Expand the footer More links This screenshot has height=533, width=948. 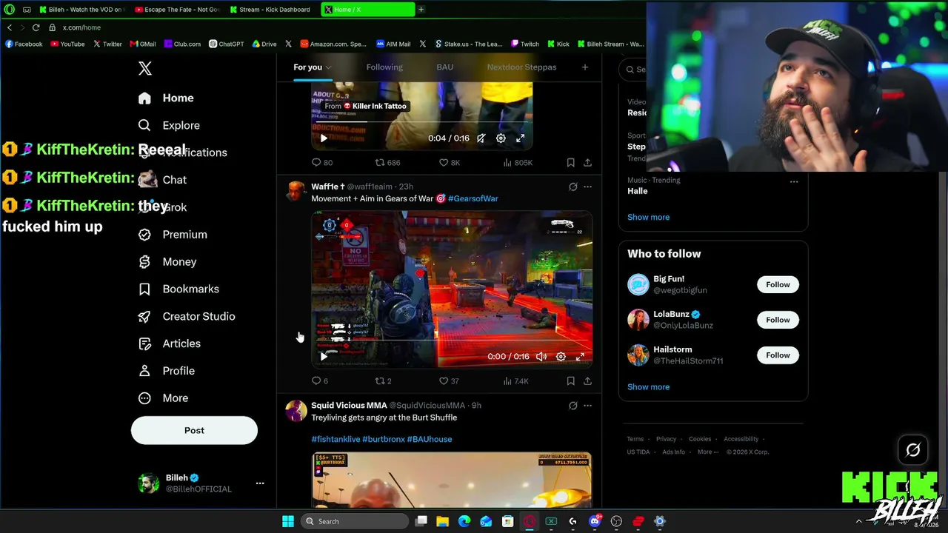coord(707,452)
